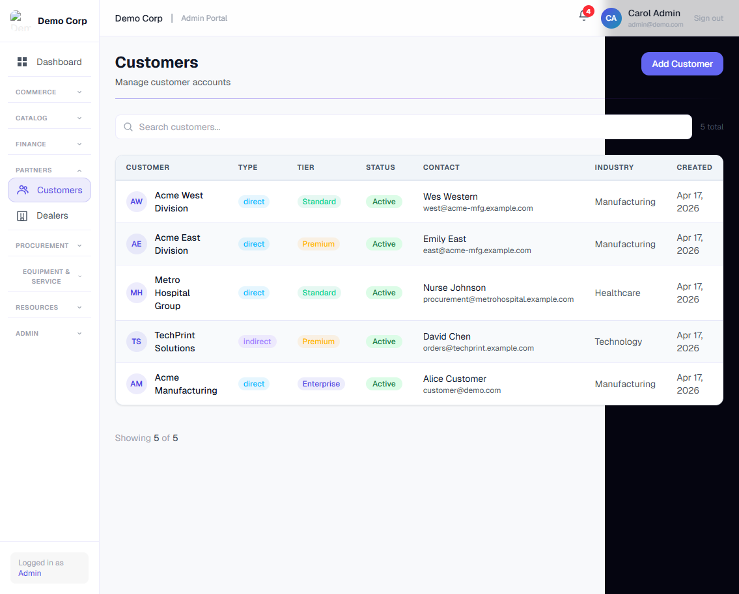This screenshot has width=739, height=594.
Task: Open the Acme Manufacturing row
Action: click(419, 384)
